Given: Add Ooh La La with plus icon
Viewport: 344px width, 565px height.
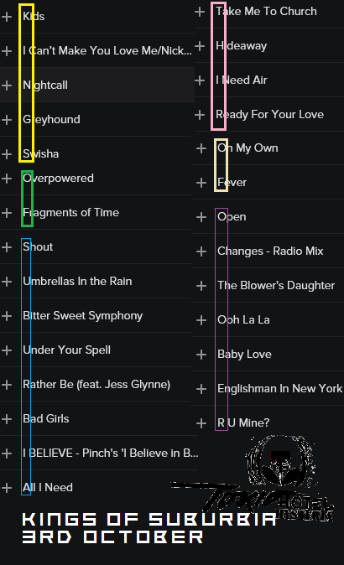Looking at the screenshot, I should (201, 320).
